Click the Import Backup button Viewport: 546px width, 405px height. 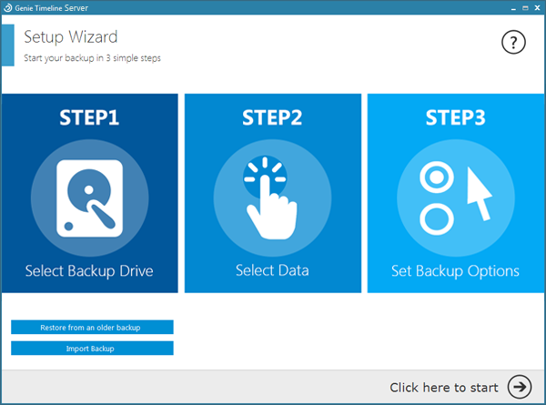coord(92,349)
